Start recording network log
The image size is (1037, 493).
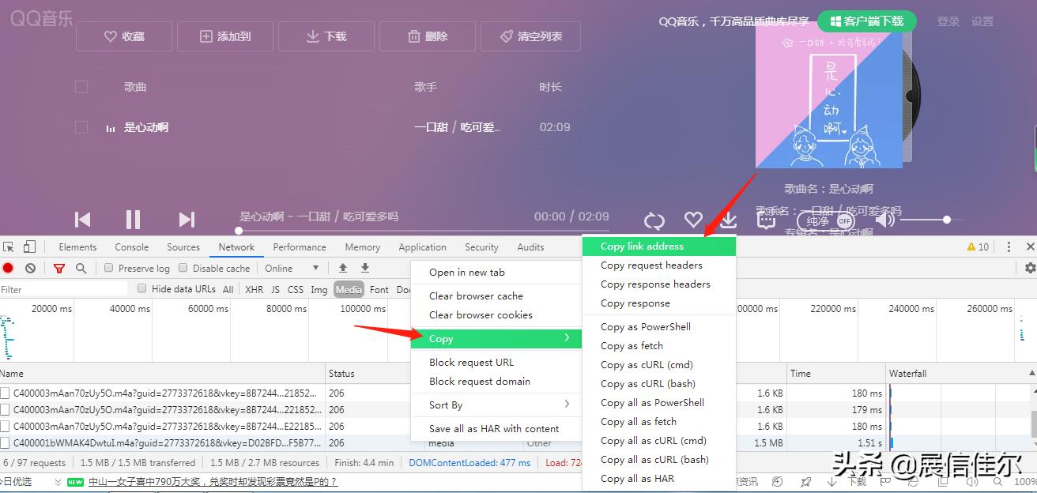coord(8,268)
